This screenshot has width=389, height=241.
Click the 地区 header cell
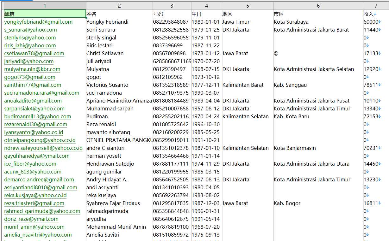(x=248, y=14)
